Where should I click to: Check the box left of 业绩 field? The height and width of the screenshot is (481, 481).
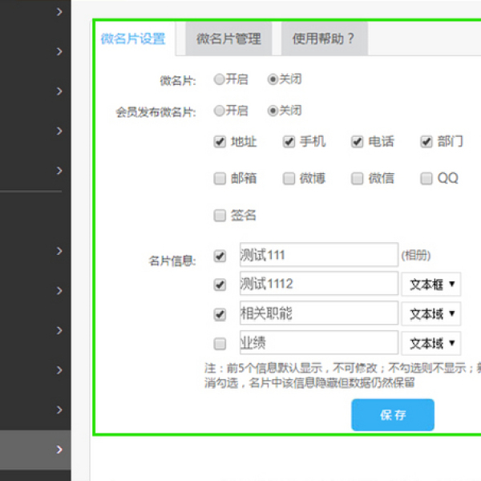[220, 344]
